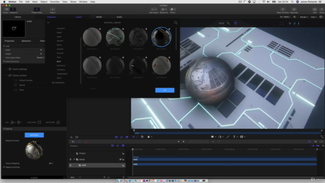
Task: Open Texture Mapping UV dropdown
Action: 51,163
